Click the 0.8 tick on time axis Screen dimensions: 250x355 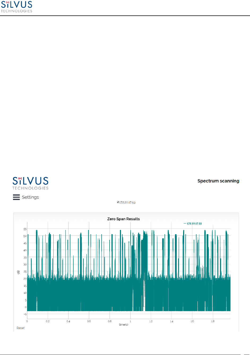pos(110,321)
